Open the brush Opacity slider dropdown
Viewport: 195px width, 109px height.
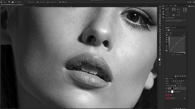point(36,2)
